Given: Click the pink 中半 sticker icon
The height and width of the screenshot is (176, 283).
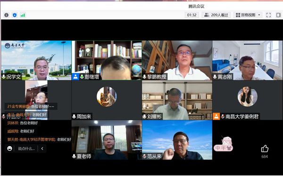Looking at the screenshot, I should [x=223, y=144].
